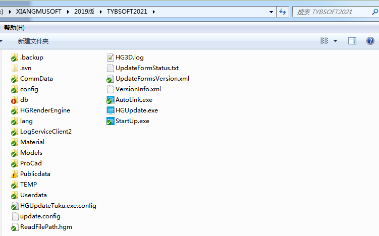Select the folder name LogServiceClient2
The width and height of the screenshot is (379, 236).
pyautogui.click(x=46, y=132)
